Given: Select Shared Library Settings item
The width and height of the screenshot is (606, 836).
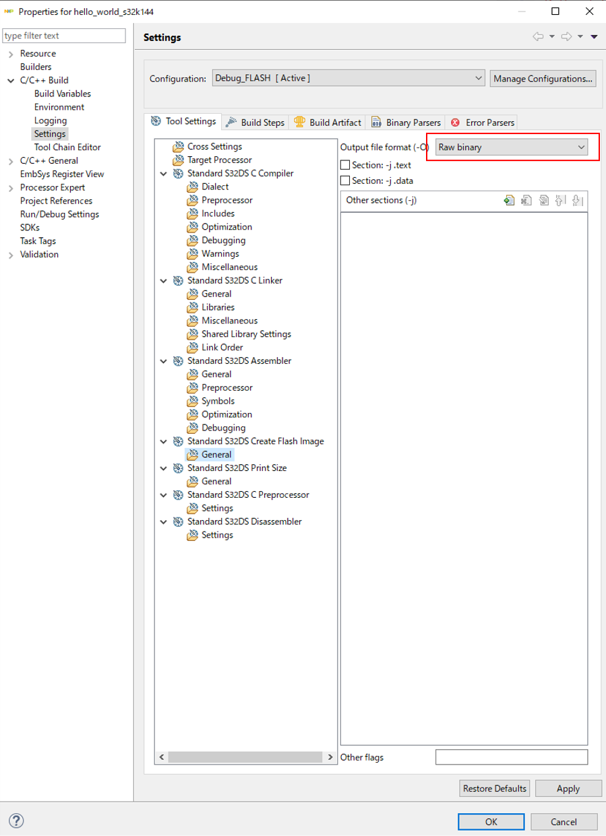Looking at the screenshot, I should click(246, 334).
